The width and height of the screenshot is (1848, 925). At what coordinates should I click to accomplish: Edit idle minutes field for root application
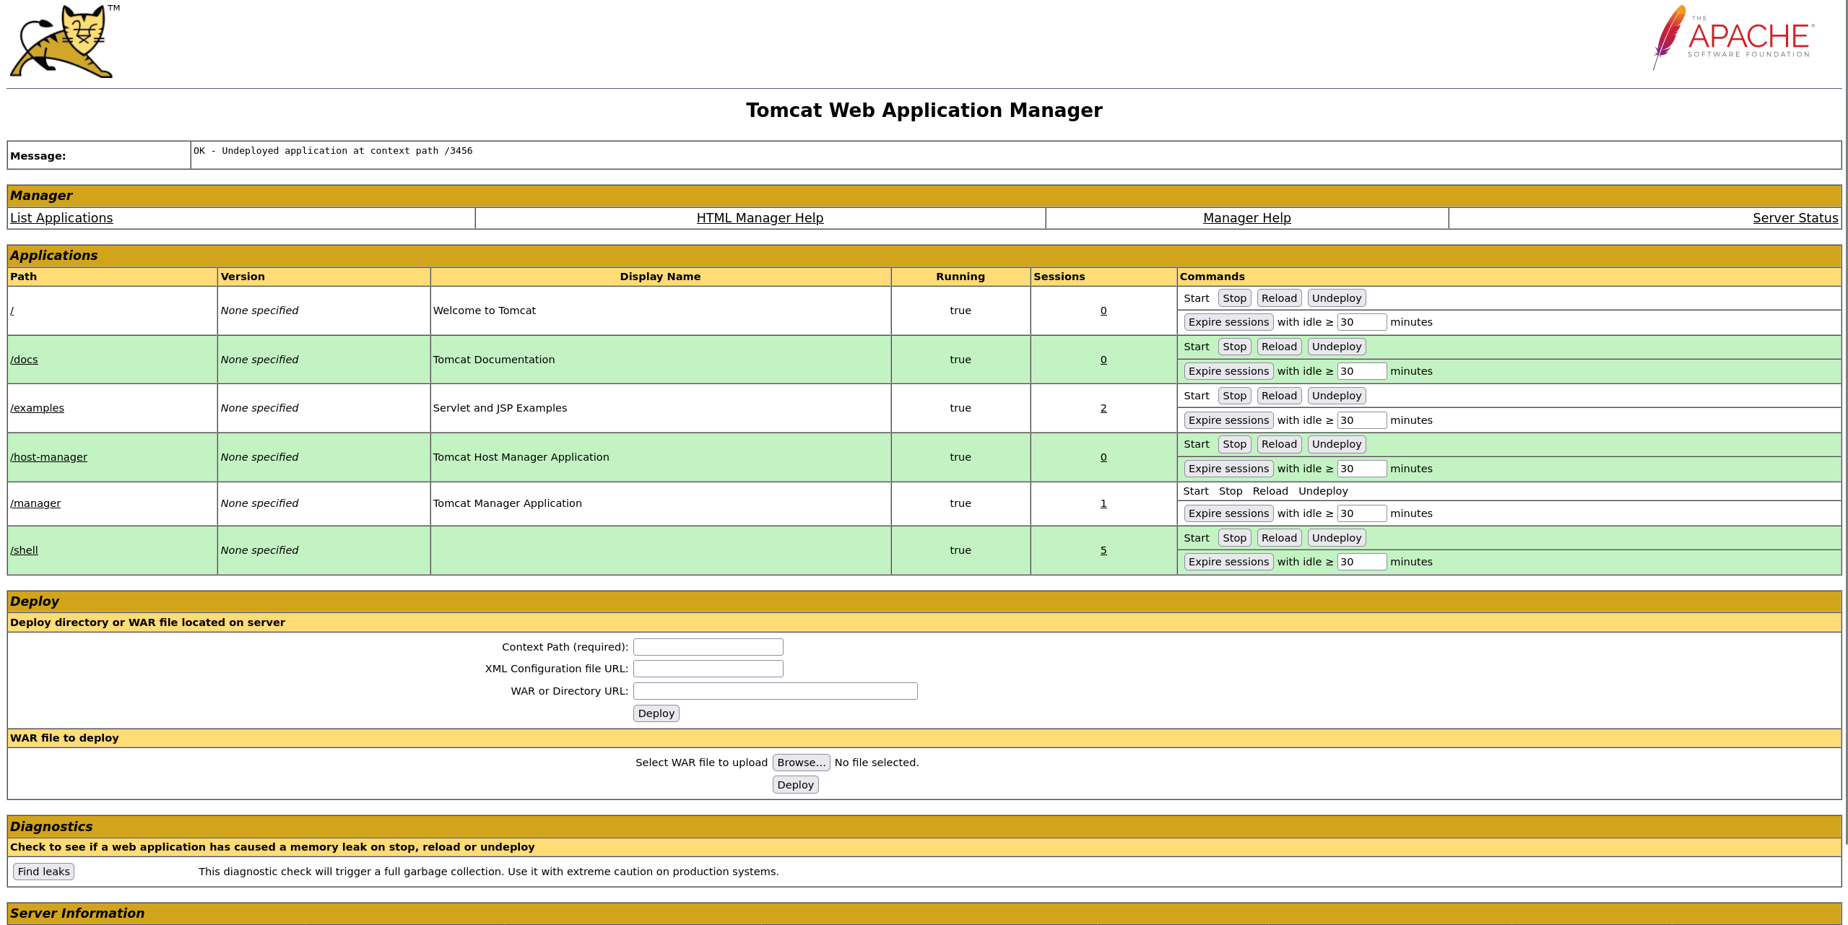coord(1361,322)
